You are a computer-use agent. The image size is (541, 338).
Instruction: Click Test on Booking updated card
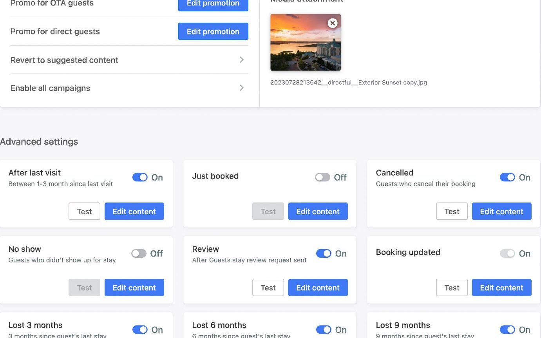click(x=452, y=287)
